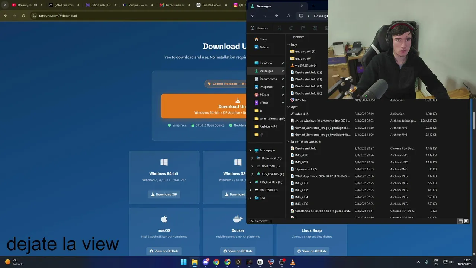Open CapCut from the taskbar
The width and height of the screenshot is (476, 268).
click(260, 262)
